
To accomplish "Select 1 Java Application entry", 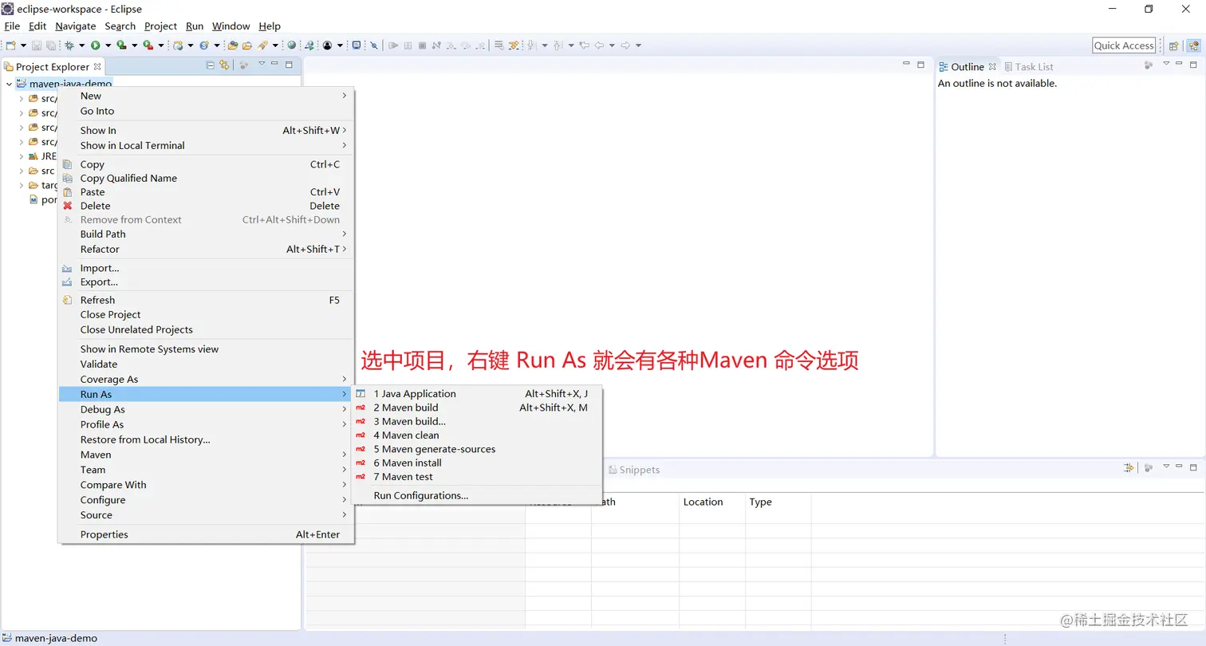I will tap(476, 394).
